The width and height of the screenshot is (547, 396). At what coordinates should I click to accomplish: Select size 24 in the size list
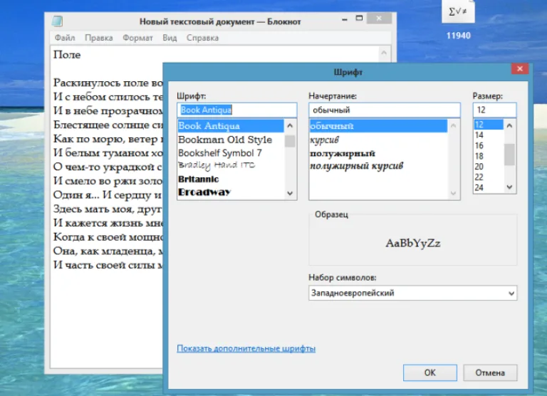pos(489,187)
